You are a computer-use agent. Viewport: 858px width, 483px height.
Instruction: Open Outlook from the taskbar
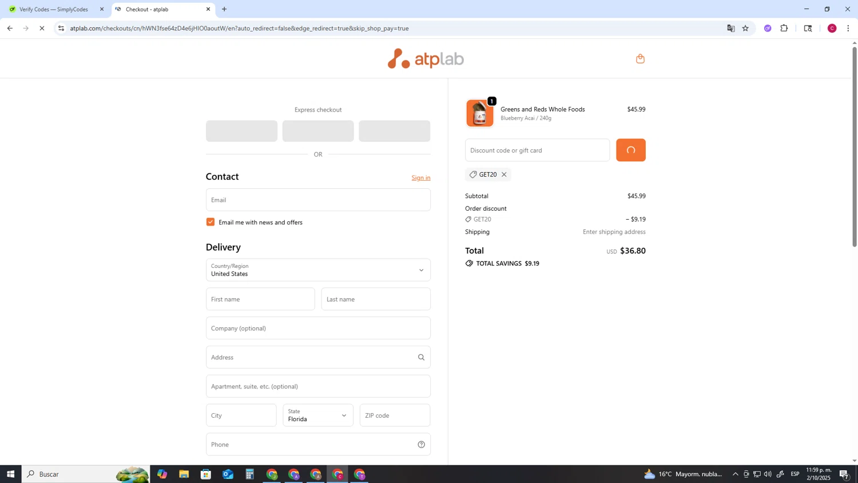point(228,474)
